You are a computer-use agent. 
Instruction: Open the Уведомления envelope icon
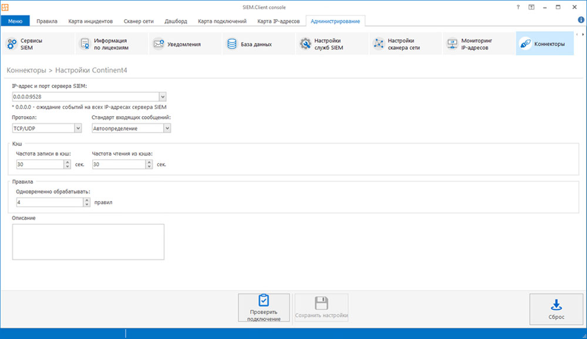point(158,44)
